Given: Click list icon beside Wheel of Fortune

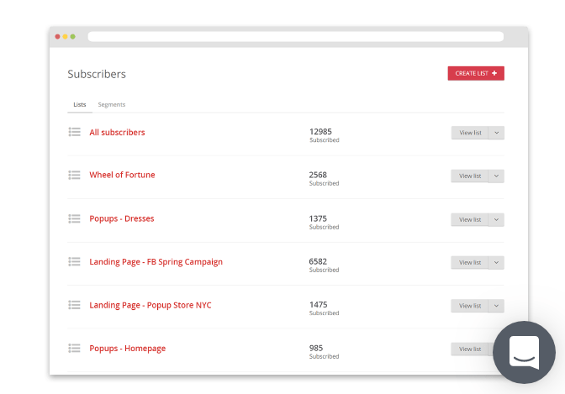Looking at the screenshot, I should click(x=74, y=175).
